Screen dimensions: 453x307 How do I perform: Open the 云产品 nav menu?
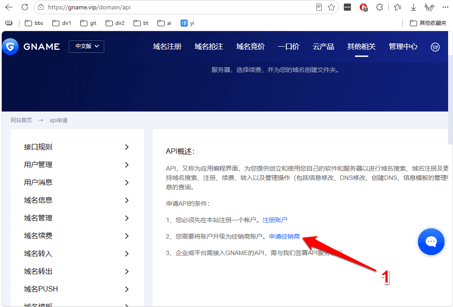coord(323,46)
